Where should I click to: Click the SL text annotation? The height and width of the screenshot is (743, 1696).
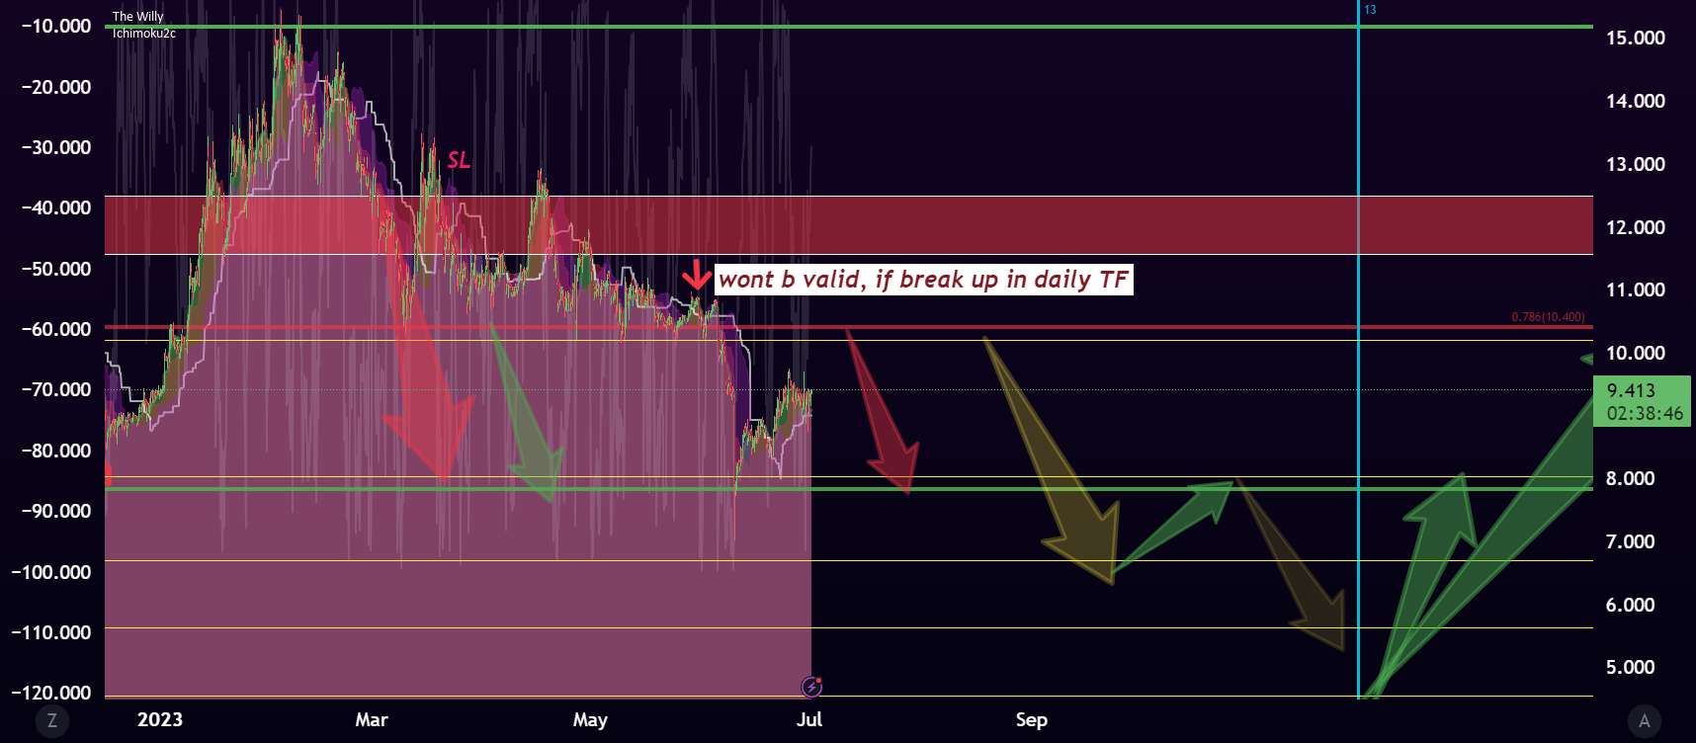point(459,160)
